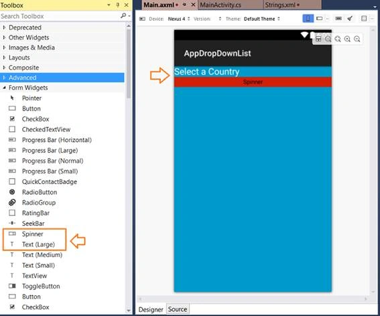
Task: Switch to the MainActivity.cs tab
Action: point(220,5)
